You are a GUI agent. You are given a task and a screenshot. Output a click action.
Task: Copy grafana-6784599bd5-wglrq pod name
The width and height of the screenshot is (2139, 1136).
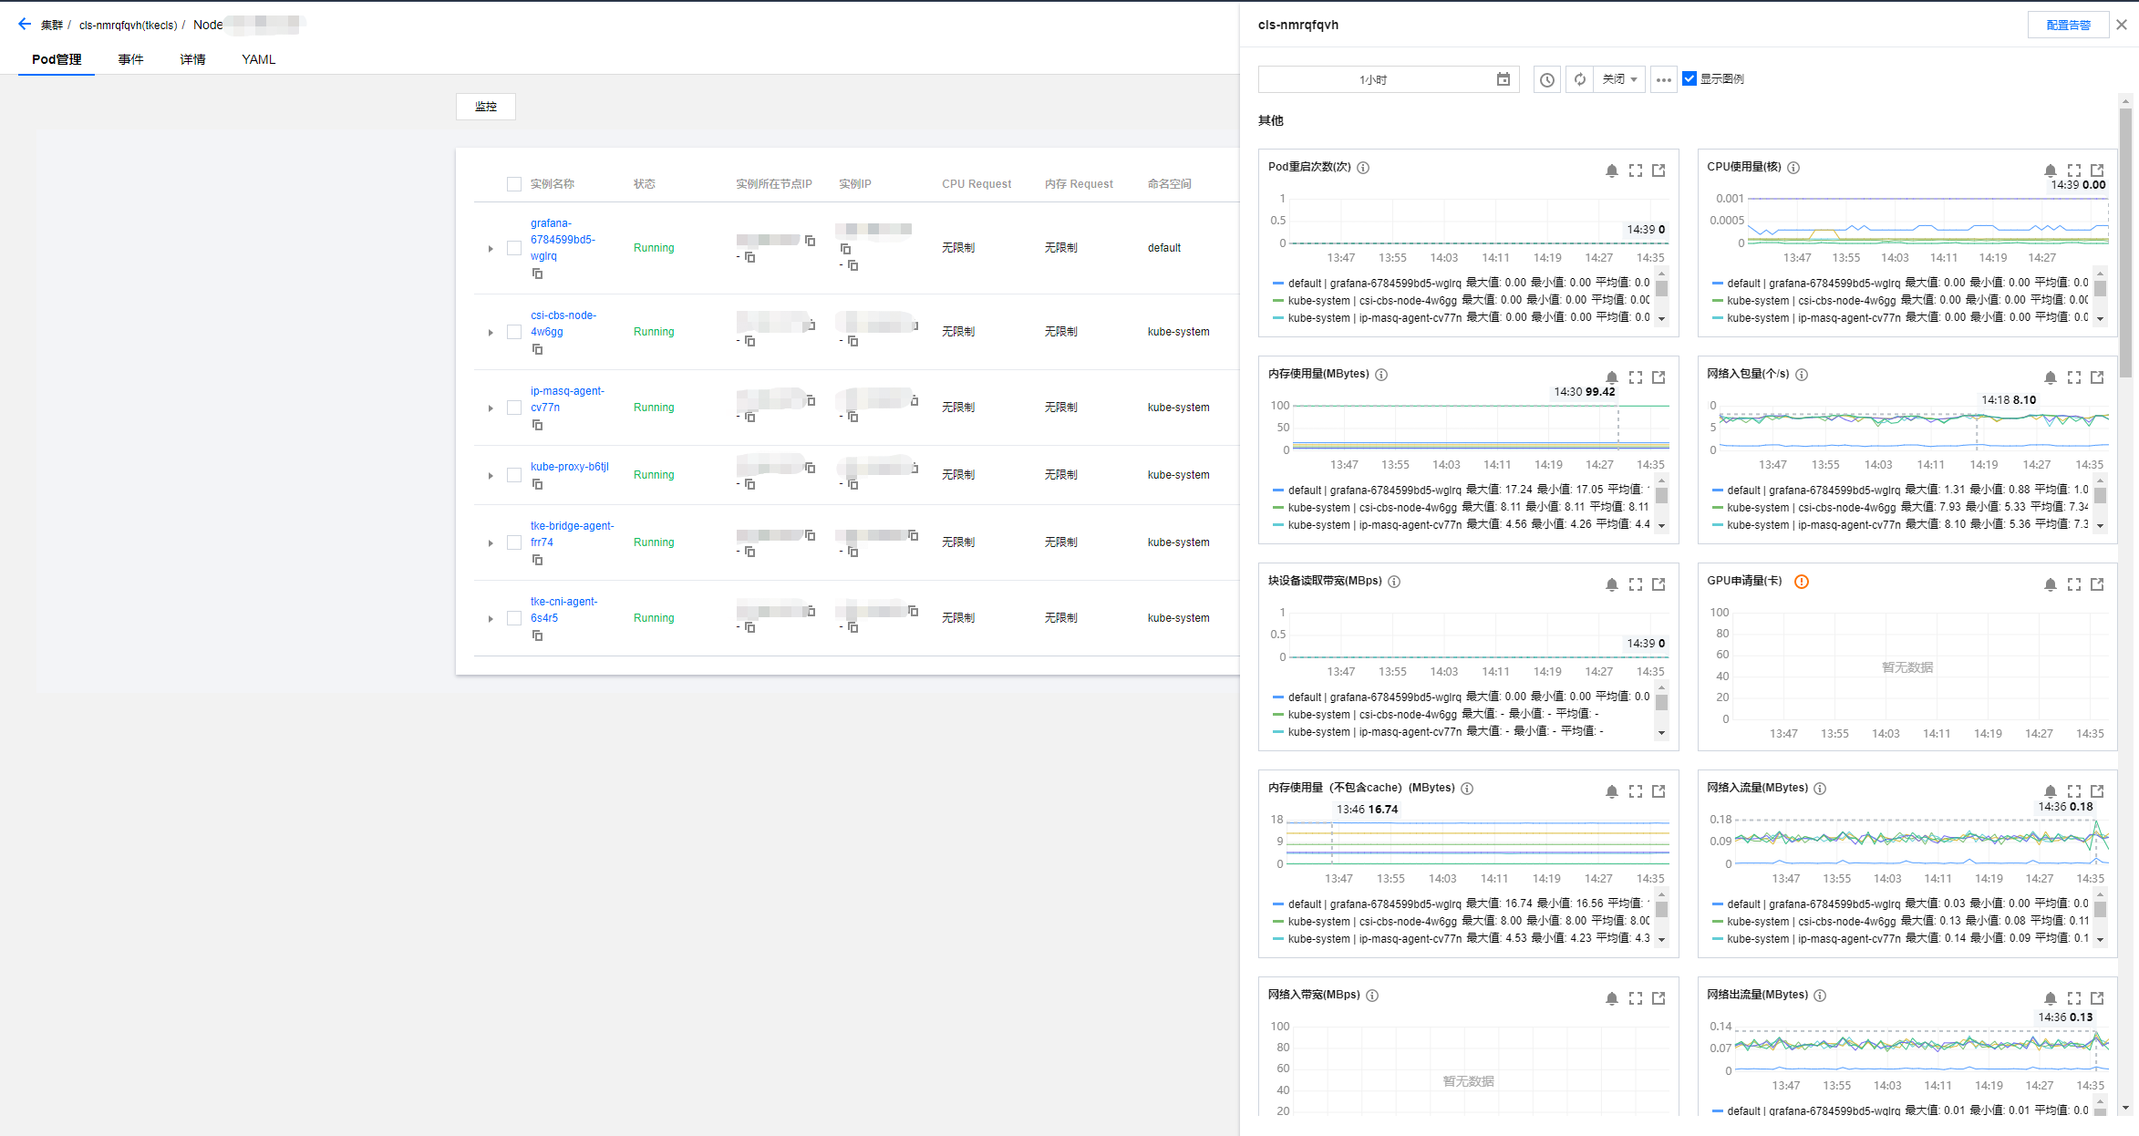coord(537,274)
